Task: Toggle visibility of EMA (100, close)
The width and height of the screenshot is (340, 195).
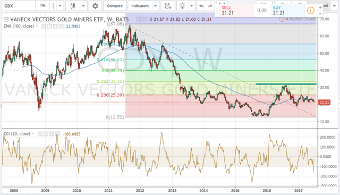Action: [44, 26]
